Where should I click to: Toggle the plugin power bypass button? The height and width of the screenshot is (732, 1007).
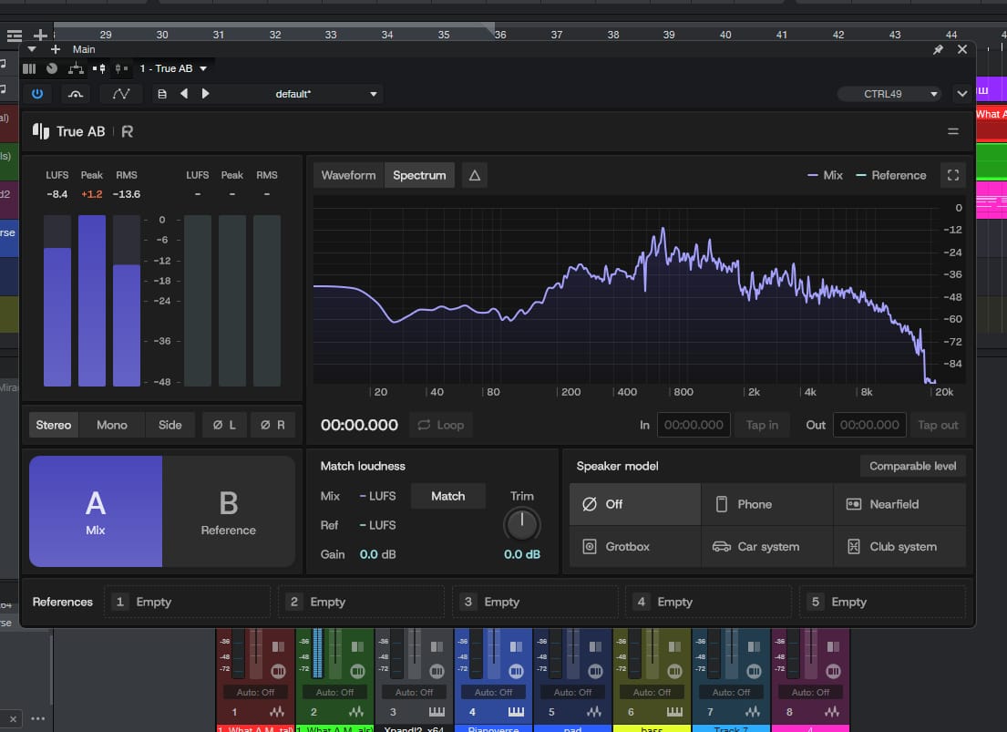(x=37, y=94)
